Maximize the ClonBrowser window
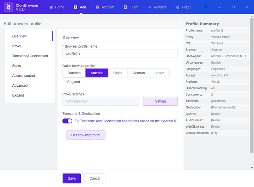The image size is (254, 187). click(233, 7)
